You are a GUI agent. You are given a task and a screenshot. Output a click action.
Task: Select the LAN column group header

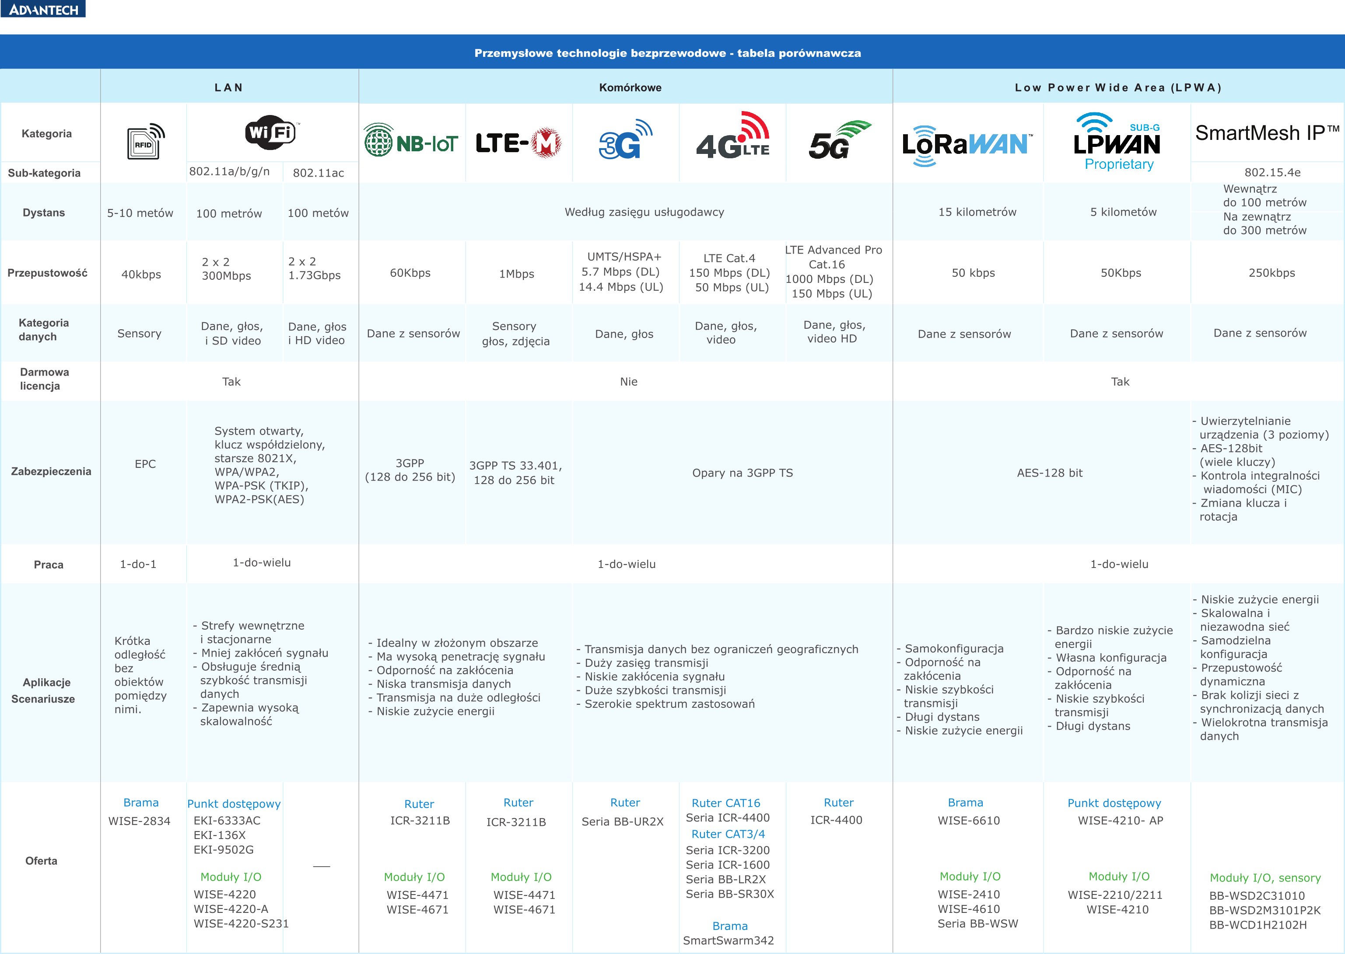tap(229, 87)
